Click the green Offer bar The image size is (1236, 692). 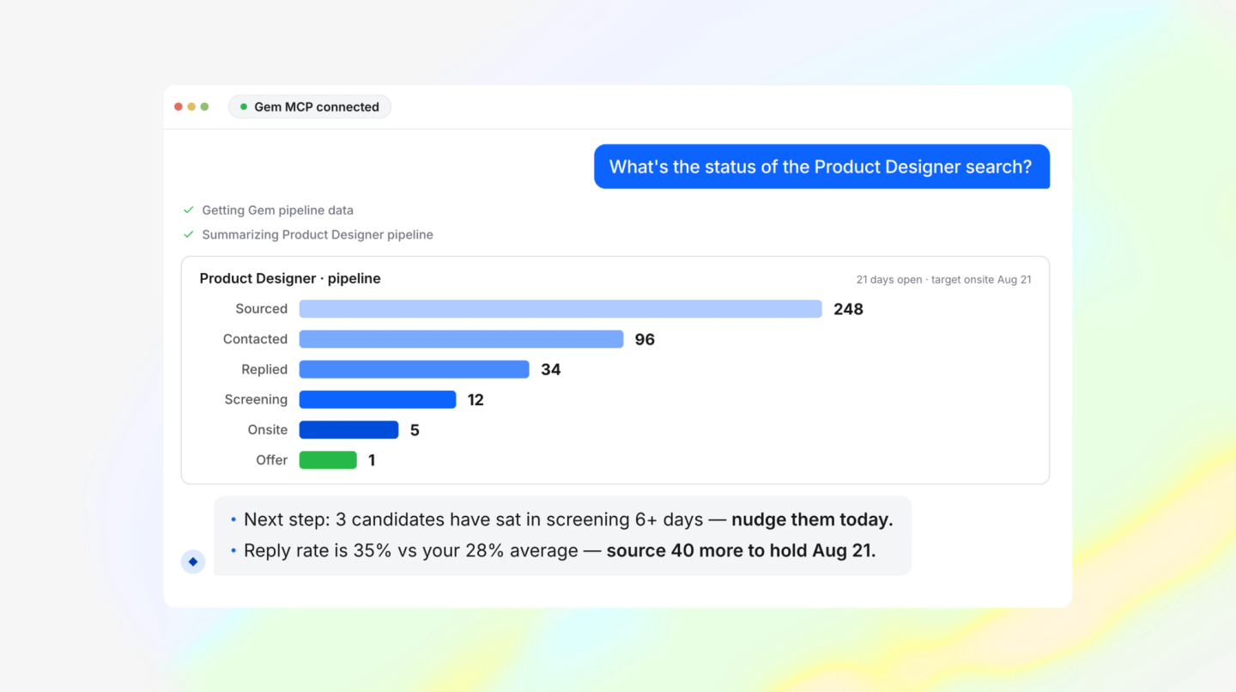pos(328,460)
